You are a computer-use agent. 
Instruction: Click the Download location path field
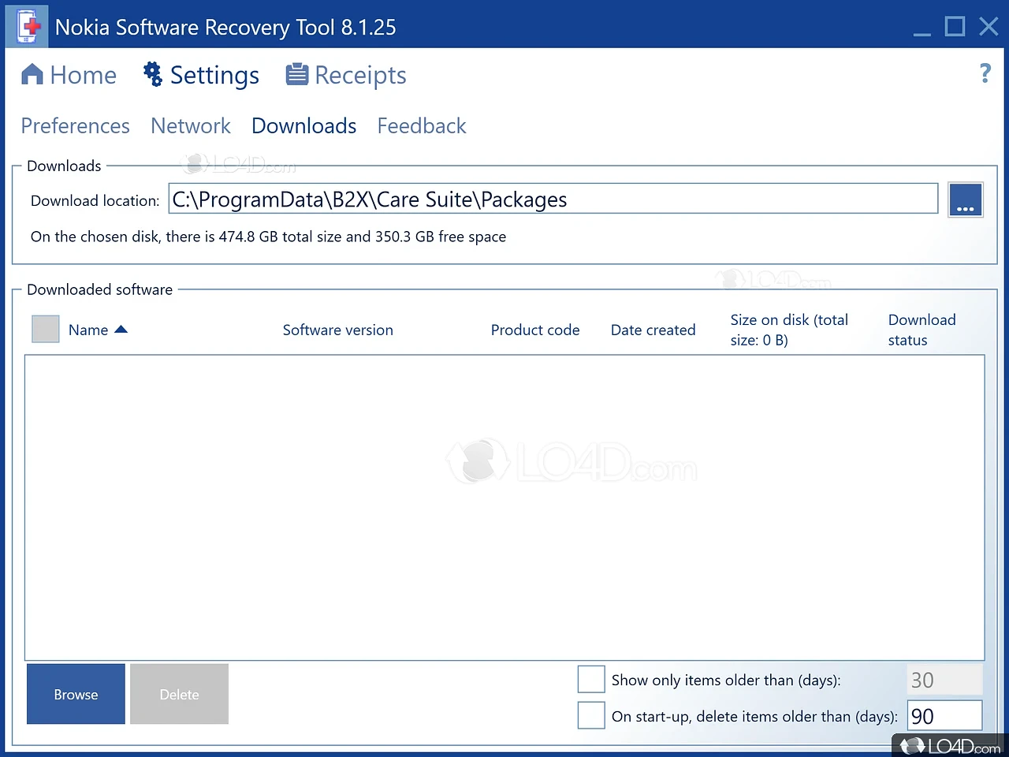click(x=553, y=200)
